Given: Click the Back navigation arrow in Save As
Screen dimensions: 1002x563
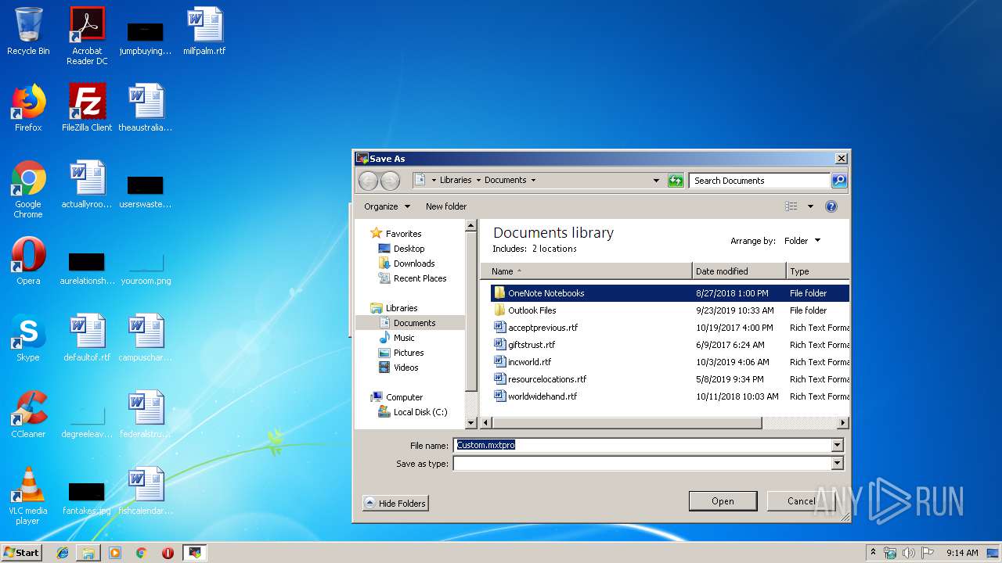Looking at the screenshot, I should (x=368, y=181).
